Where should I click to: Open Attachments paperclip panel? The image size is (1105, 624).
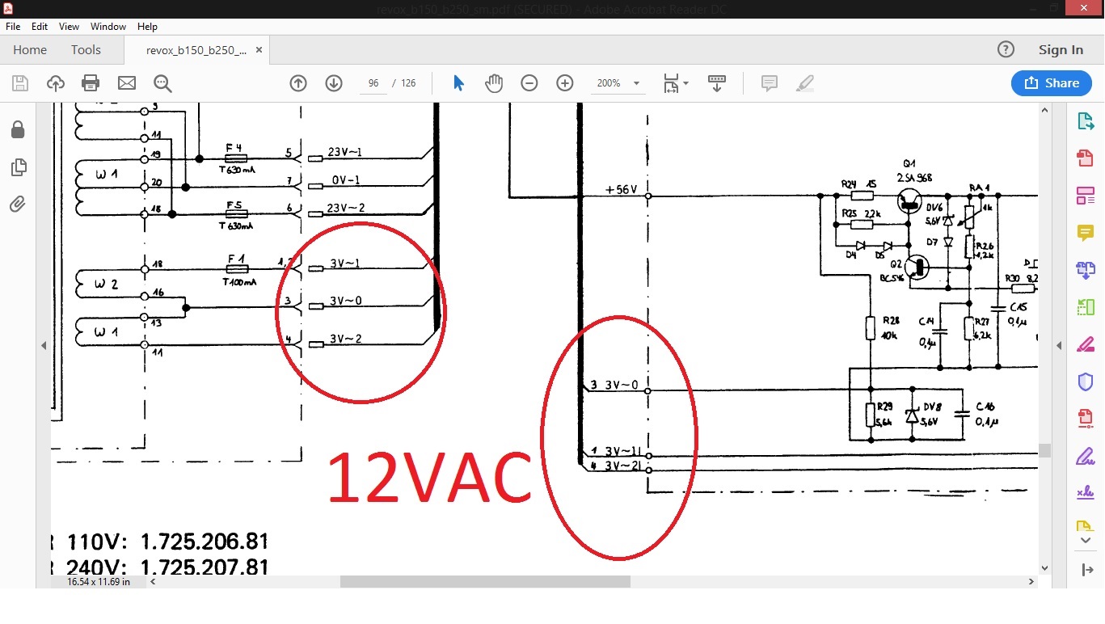point(18,204)
